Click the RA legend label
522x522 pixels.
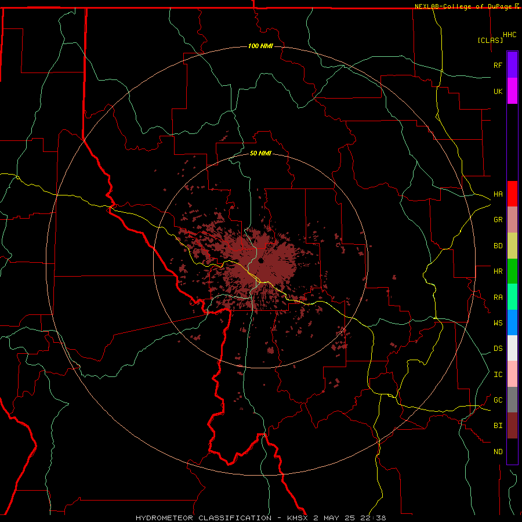(498, 297)
